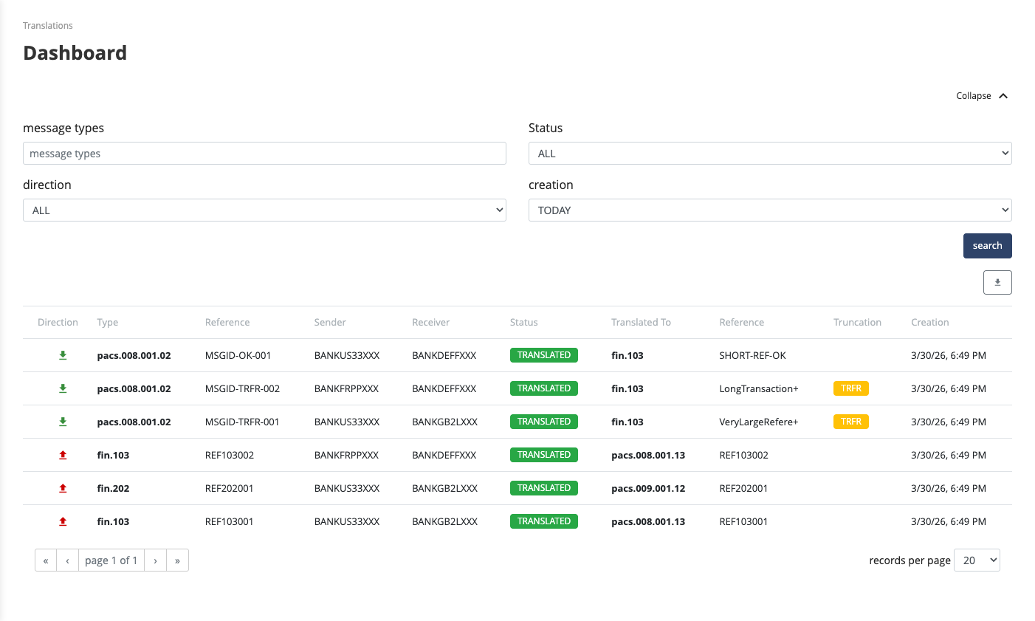Click sender BANKFRPPXXX in REF103002 row
Viewport: 1035px width, 621px height.
[x=346, y=455]
